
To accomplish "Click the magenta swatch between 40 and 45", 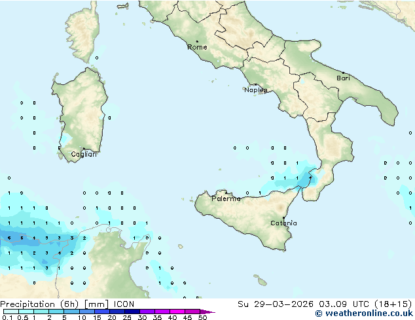I will coord(177,312).
